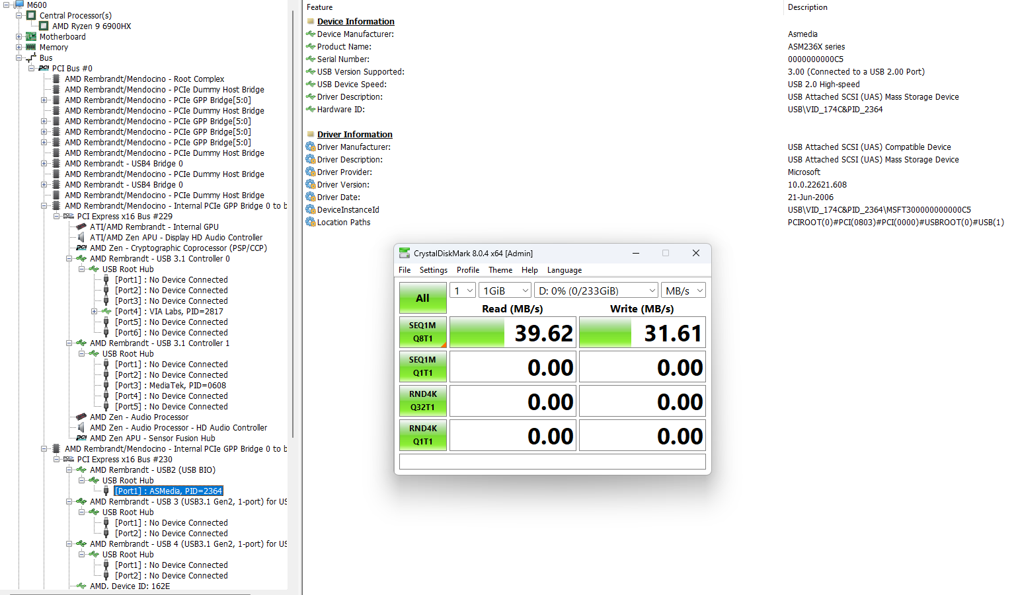Open the 1GiB test size dropdown
Screen dimensions: 1016x595
coord(505,291)
